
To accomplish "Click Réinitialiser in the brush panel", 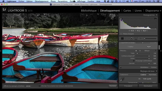I will point(144,67).
